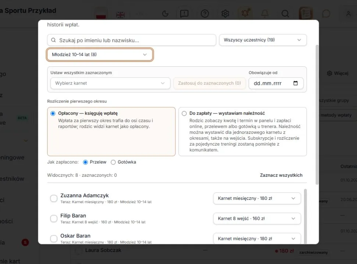Open the calendar picker in date field
The width and height of the screenshot is (357, 264).
[x=295, y=83]
